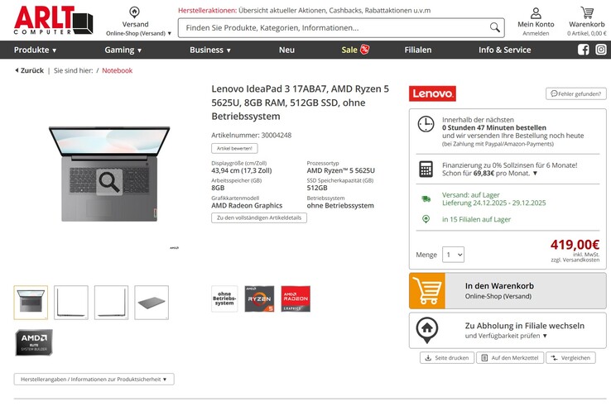Click the calculator financing icon
611x406 pixels.
426,170
